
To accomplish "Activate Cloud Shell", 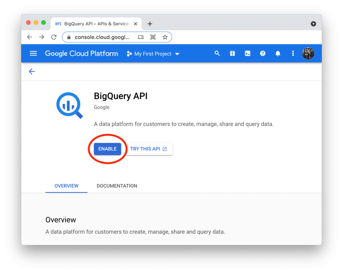I will pos(247,53).
